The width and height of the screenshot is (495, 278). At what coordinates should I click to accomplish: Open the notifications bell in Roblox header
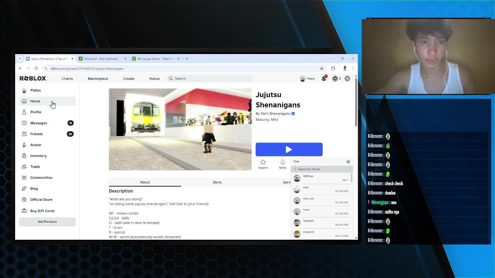[x=324, y=78]
